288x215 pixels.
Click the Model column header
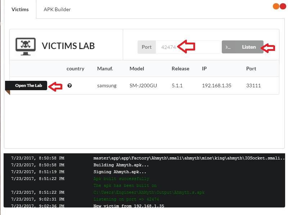[x=136, y=69]
